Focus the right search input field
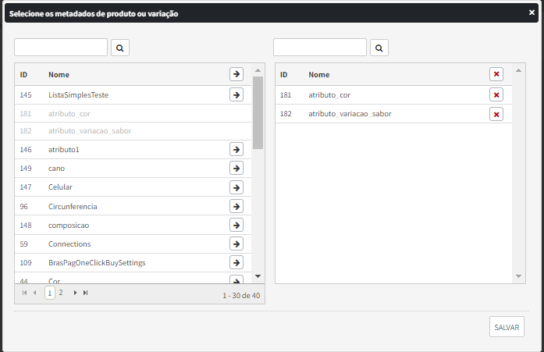 click(x=320, y=47)
